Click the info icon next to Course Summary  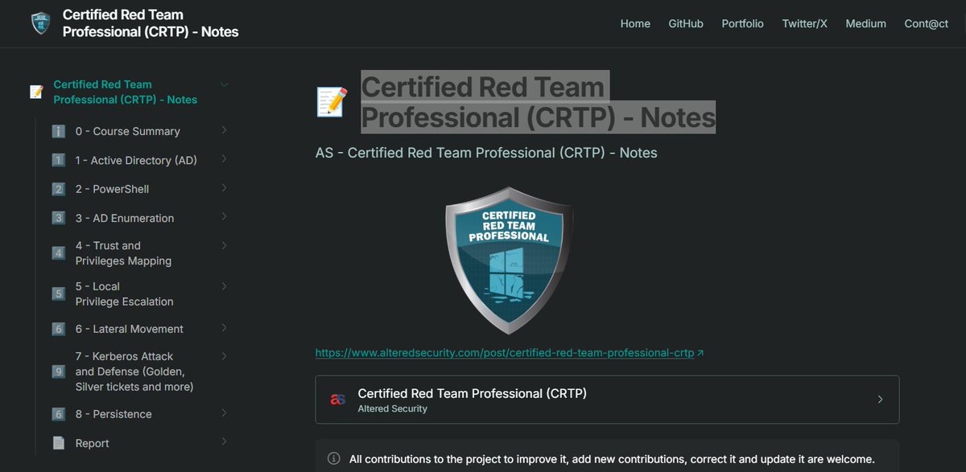[58, 131]
